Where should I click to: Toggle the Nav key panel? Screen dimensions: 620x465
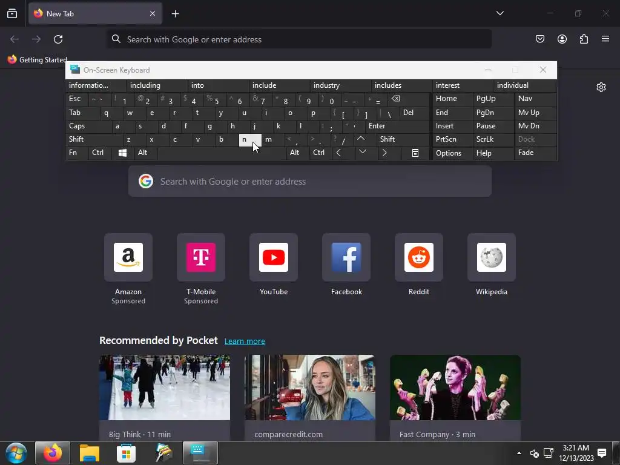pyautogui.click(x=535, y=99)
